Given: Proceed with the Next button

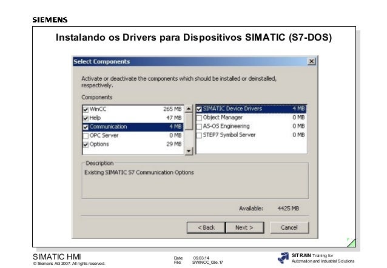Looking at the screenshot, I should pyautogui.click(x=244, y=227).
